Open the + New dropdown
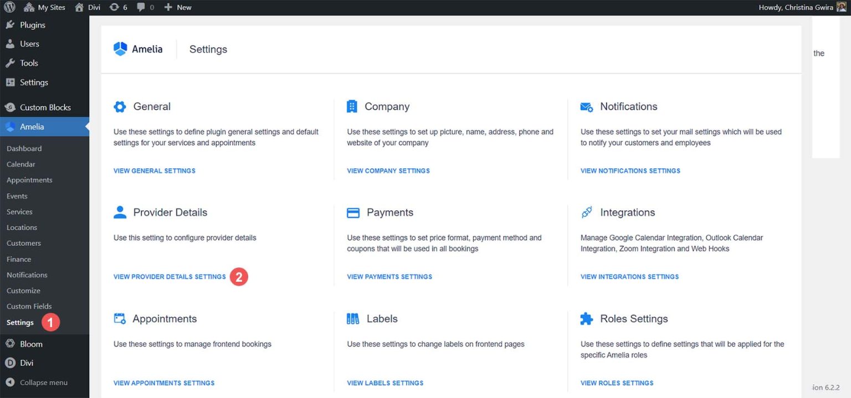This screenshot has width=851, height=398. coord(177,7)
